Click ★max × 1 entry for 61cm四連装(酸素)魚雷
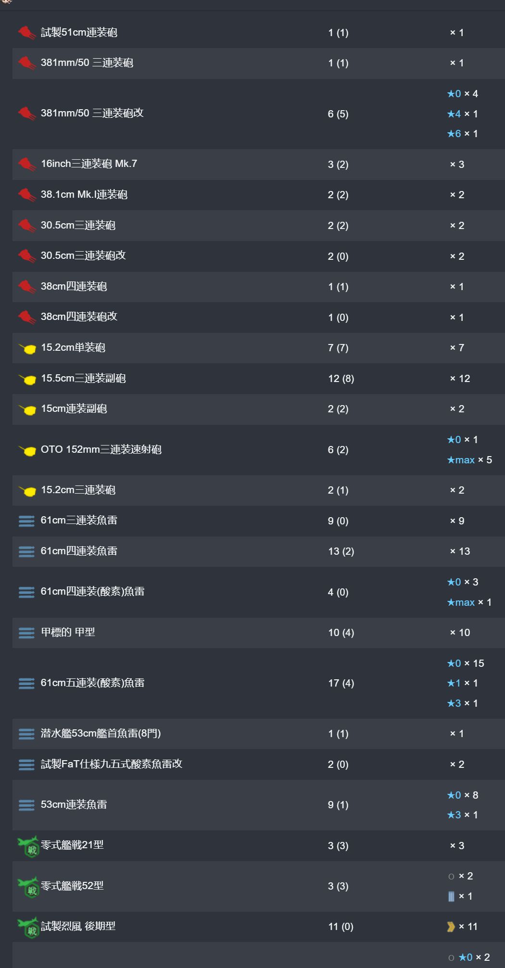 click(x=469, y=602)
